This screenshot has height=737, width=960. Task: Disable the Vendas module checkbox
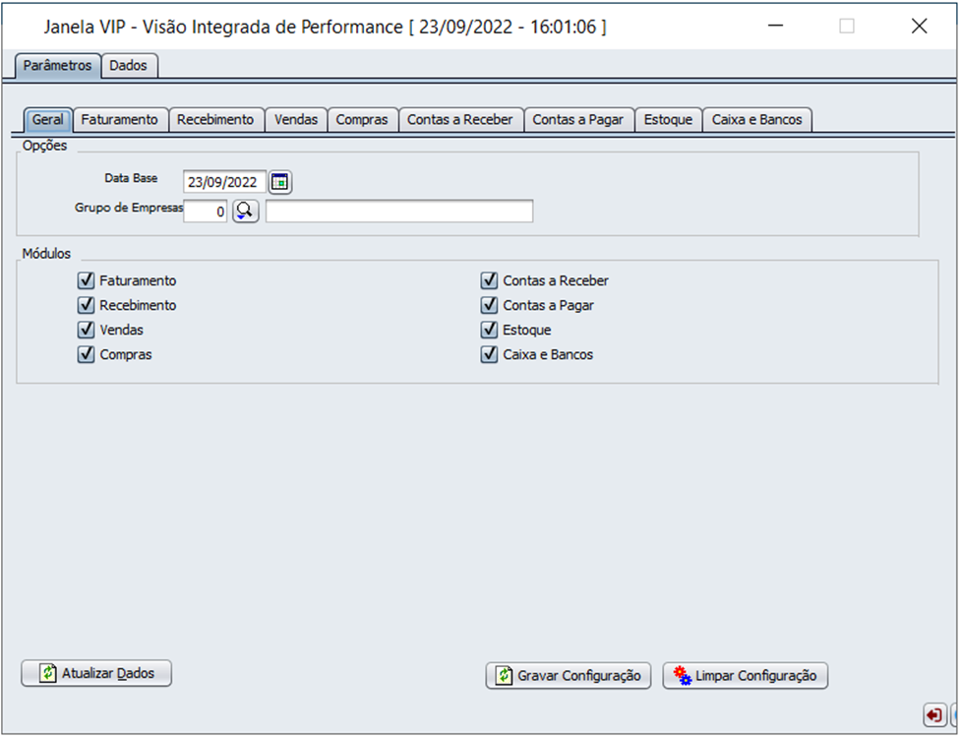click(x=86, y=330)
